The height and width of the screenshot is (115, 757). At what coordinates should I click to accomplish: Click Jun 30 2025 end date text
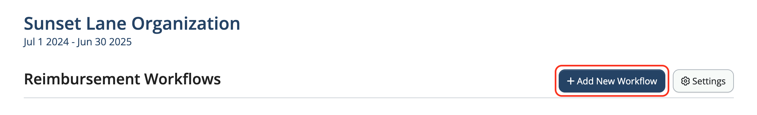(104, 42)
